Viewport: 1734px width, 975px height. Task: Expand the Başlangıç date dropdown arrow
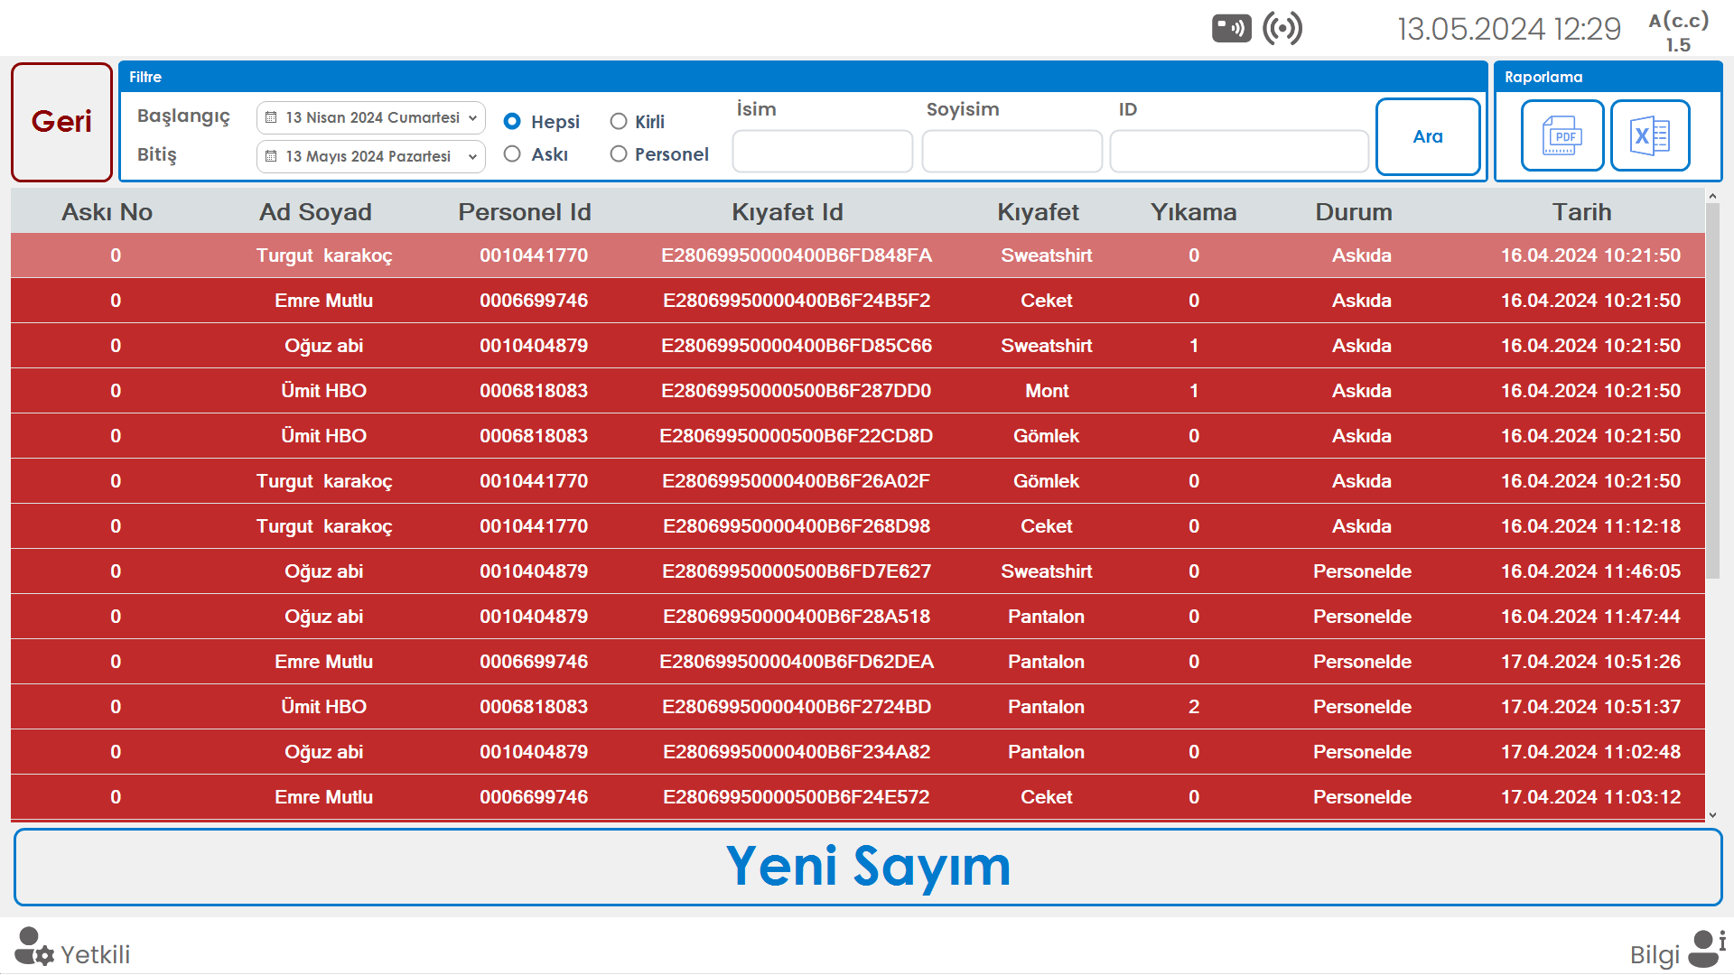pos(472,117)
